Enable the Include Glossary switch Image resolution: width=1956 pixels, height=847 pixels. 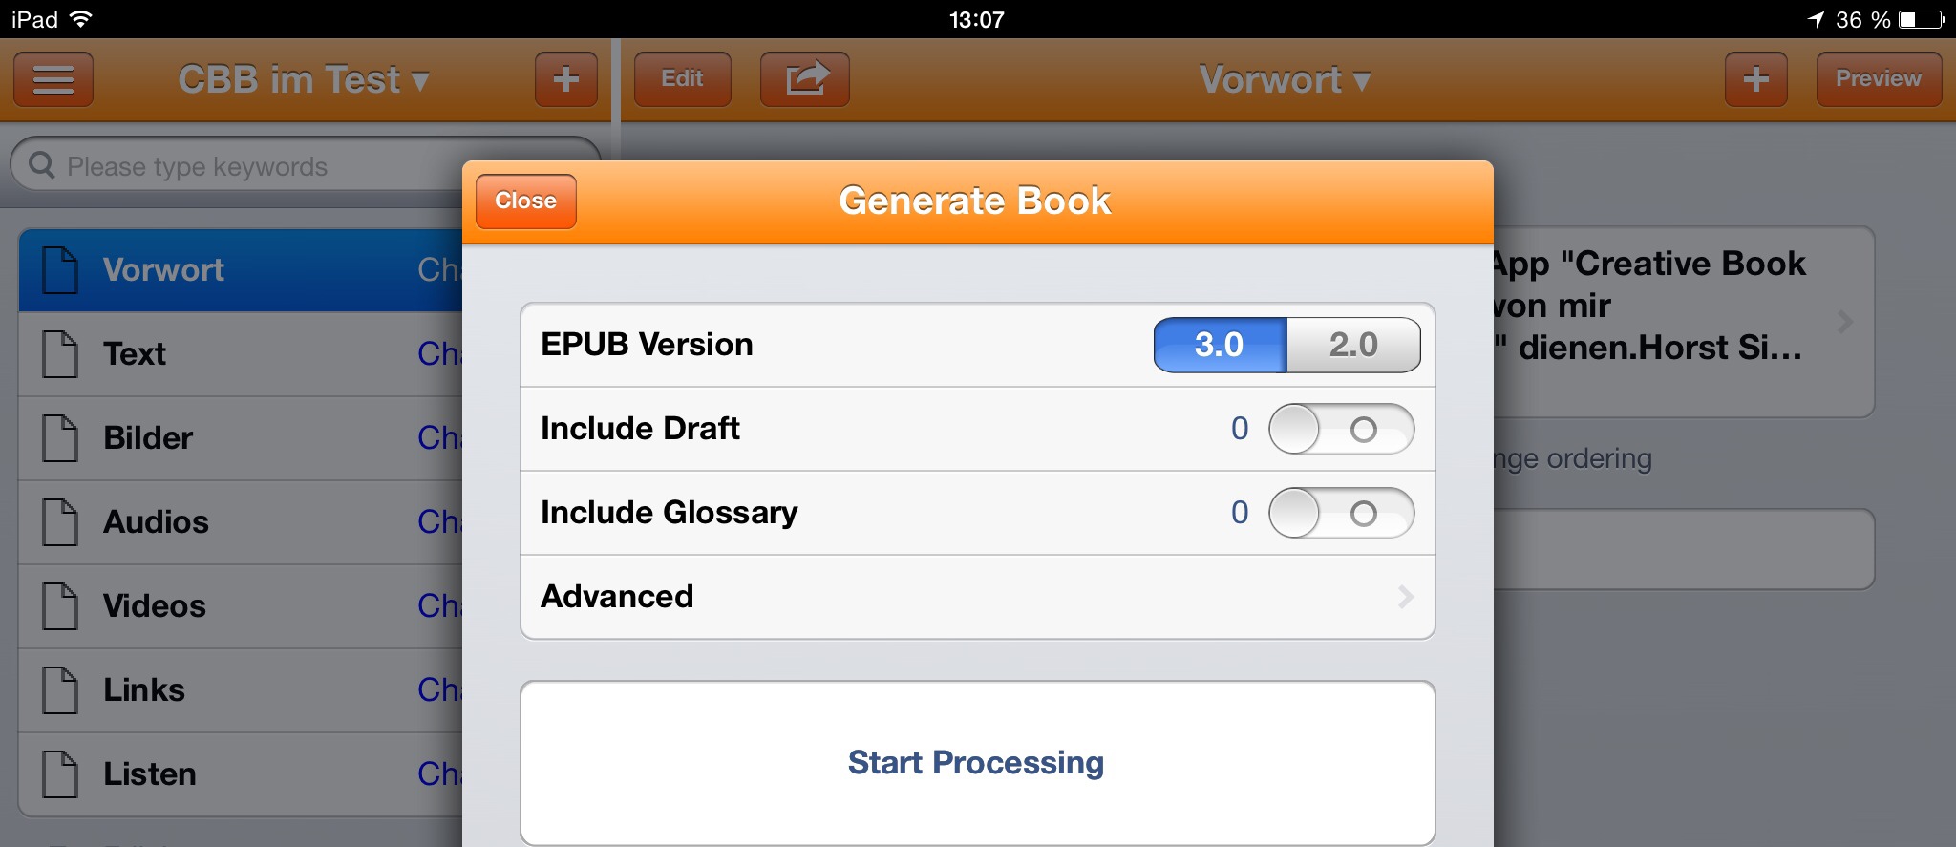[x=1341, y=513]
